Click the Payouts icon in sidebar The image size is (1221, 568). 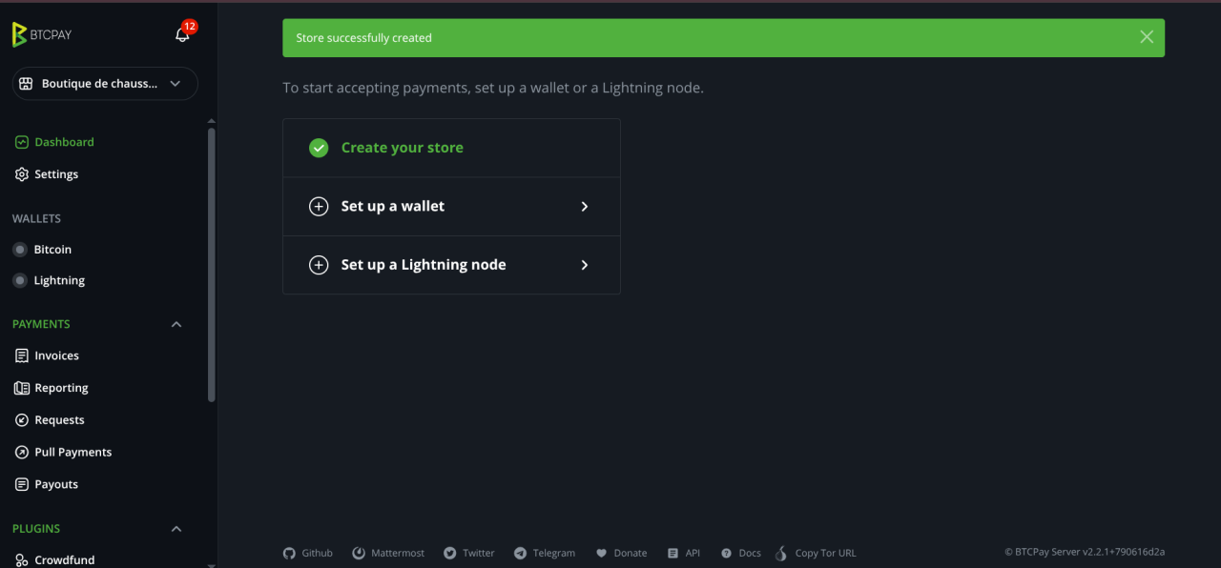pos(22,484)
